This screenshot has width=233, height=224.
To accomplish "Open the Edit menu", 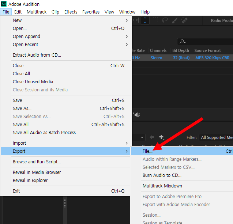I will tap(18, 12).
